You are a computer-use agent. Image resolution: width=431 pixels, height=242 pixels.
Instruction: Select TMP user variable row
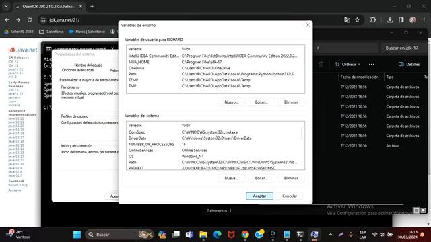point(215,86)
